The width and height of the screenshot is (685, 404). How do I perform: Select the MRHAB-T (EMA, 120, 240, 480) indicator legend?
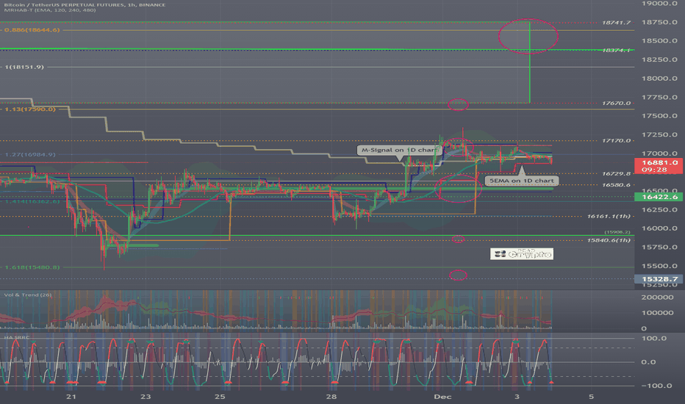(50, 10)
